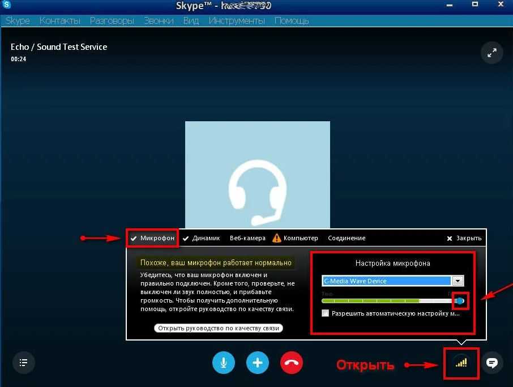Show the chat message bubble icon
The image size is (513, 387).
click(x=492, y=363)
